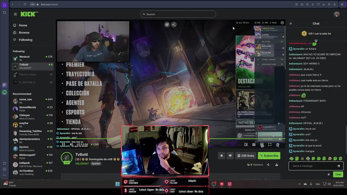Open chat settings gear icon

coord(329,174)
